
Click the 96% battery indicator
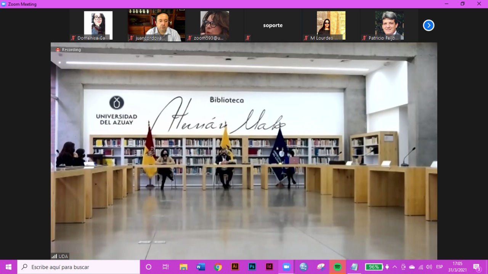click(x=374, y=267)
